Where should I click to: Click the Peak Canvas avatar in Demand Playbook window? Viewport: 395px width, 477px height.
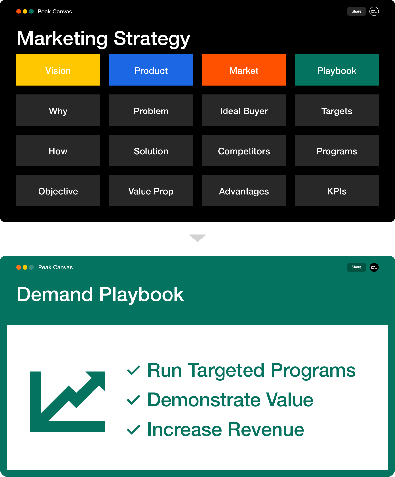pyautogui.click(x=374, y=267)
